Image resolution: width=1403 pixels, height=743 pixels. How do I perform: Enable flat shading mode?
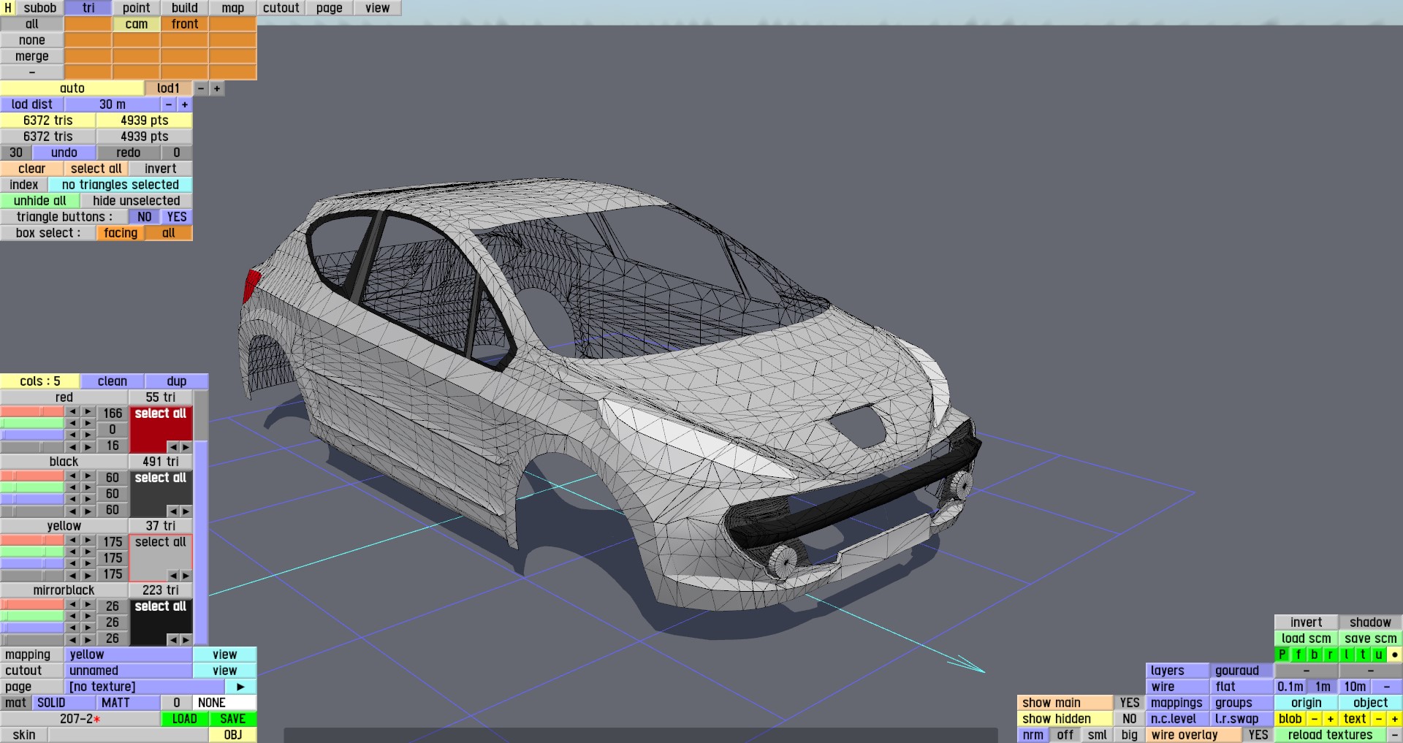tap(1242, 687)
